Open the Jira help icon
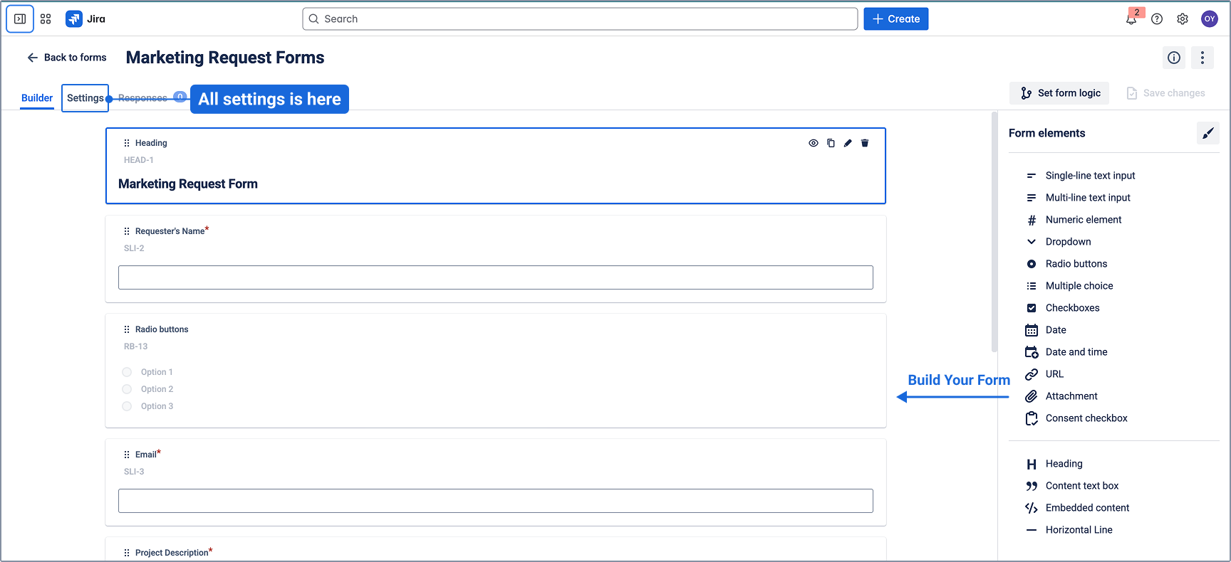This screenshot has height=562, width=1231. pos(1157,19)
